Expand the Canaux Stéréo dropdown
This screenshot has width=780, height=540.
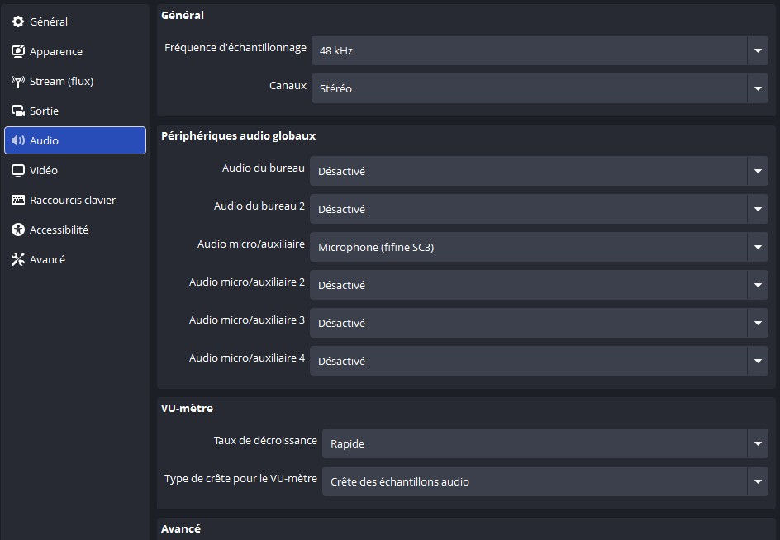(x=540, y=88)
